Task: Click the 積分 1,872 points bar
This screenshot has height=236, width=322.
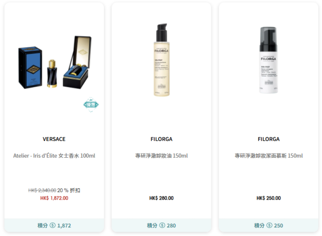Action: (54, 225)
